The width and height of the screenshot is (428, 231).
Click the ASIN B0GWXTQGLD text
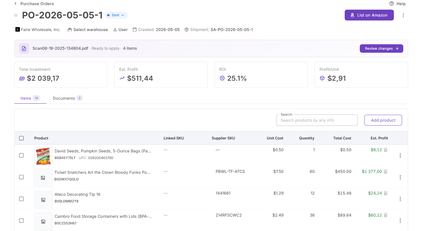(66, 179)
